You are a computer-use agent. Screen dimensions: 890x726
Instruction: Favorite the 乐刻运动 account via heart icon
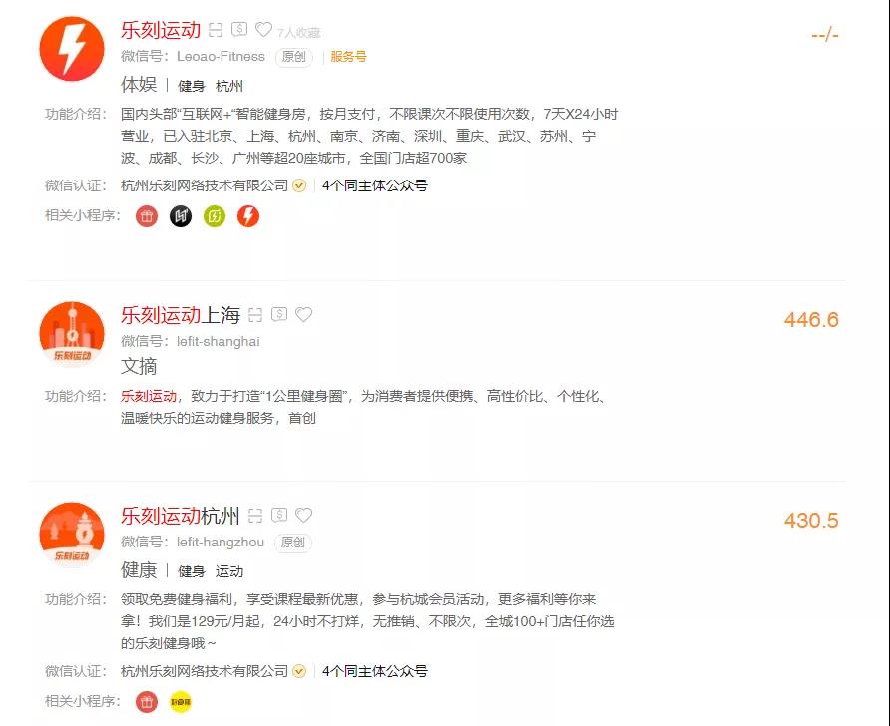(x=264, y=29)
